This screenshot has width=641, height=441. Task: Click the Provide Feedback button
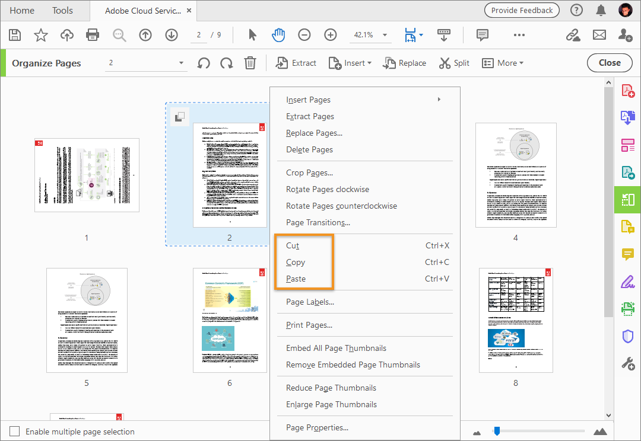pos(522,10)
